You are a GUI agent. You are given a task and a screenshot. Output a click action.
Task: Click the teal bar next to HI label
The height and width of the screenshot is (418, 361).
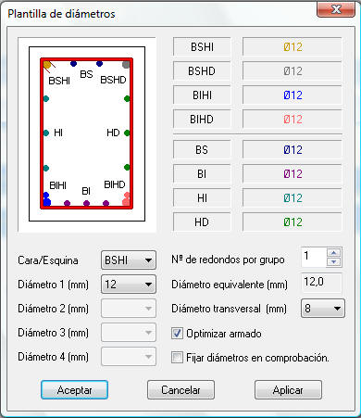point(46,133)
